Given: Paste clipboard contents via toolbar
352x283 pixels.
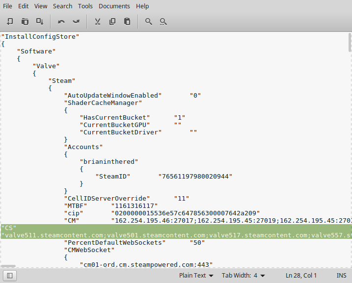Looking at the screenshot, I should coord(127,22).
